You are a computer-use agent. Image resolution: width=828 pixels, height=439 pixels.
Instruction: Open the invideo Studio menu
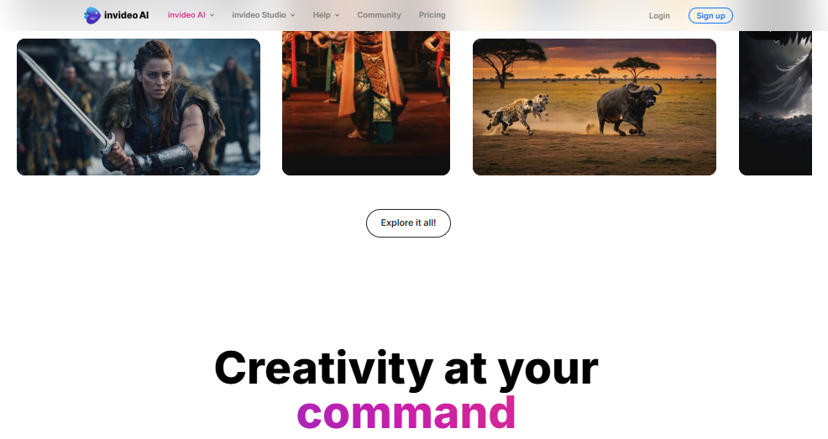[259, 15]
